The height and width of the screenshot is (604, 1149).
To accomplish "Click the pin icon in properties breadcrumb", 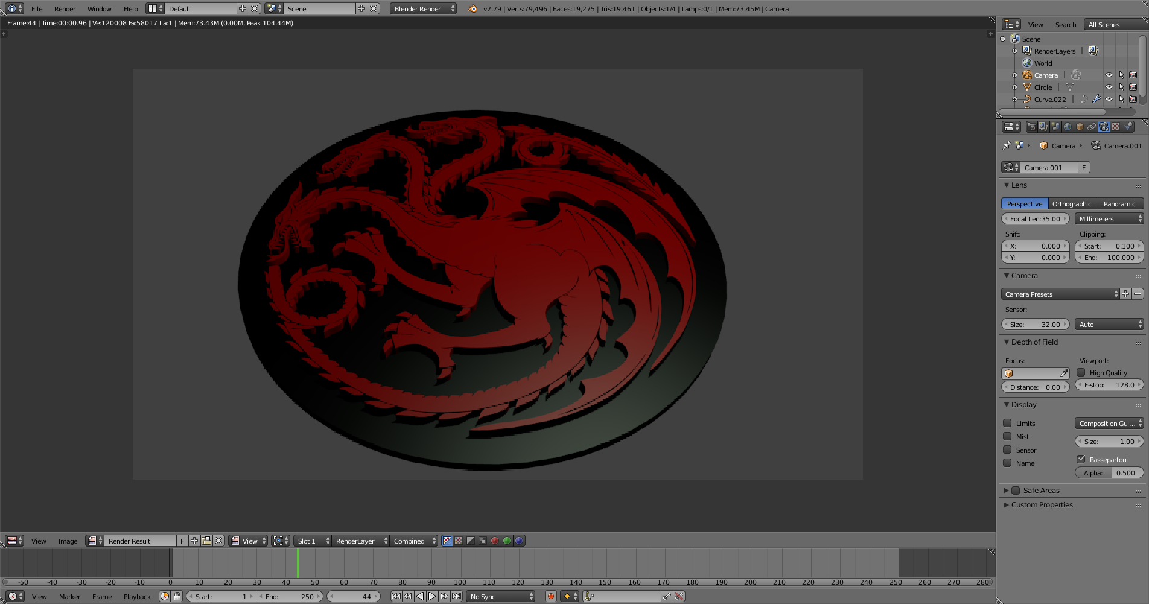I will coord(1007,145).
